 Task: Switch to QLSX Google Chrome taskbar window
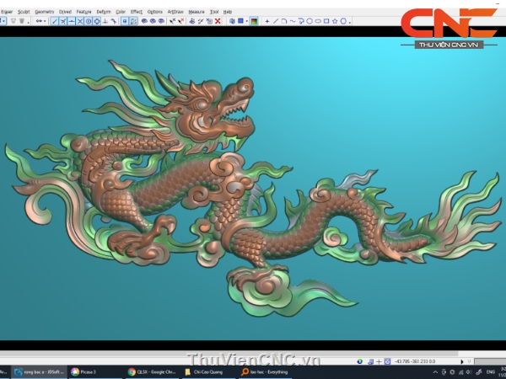click(x=152, y=372)
